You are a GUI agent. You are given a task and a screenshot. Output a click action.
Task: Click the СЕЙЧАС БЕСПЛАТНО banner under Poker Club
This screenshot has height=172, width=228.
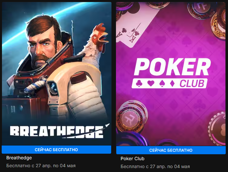click(x=171, y=150)
